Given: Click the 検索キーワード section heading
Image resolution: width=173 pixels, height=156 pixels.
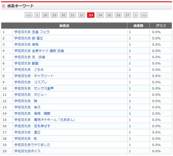Looking at the screenshot, I should pos(20,6).
